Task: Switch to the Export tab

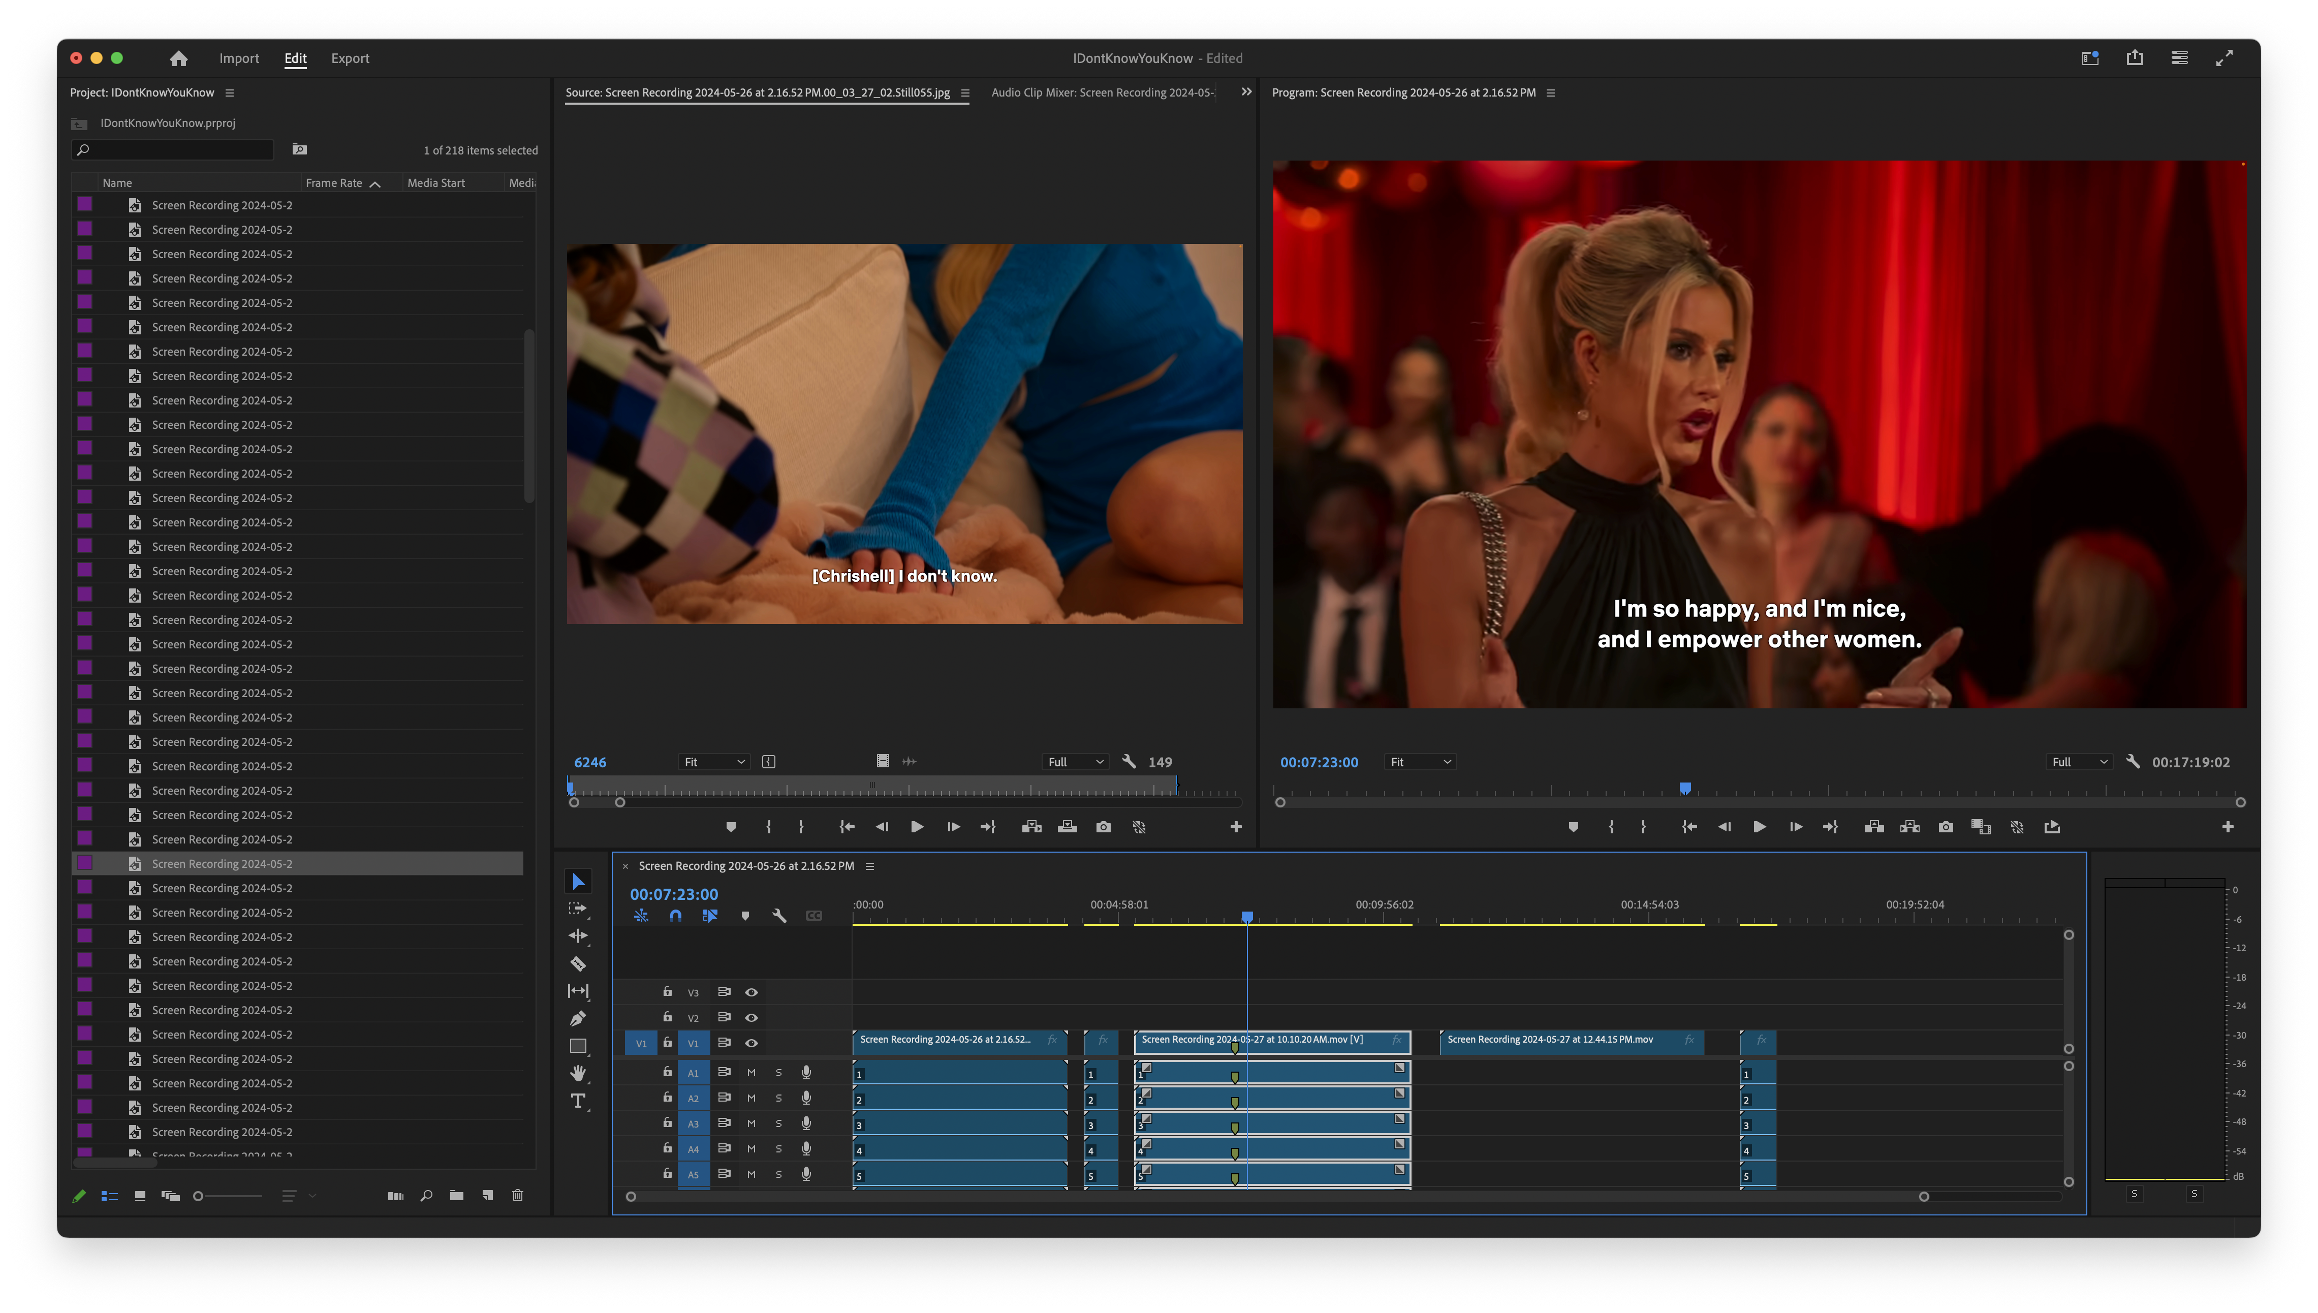Action: click(350, 58)
